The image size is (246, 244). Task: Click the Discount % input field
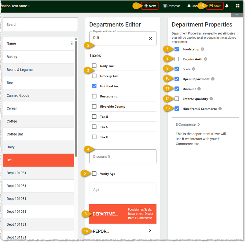(x=123, y=156)
